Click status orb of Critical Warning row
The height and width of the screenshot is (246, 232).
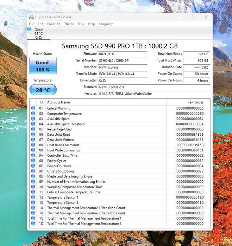[33, 108]
